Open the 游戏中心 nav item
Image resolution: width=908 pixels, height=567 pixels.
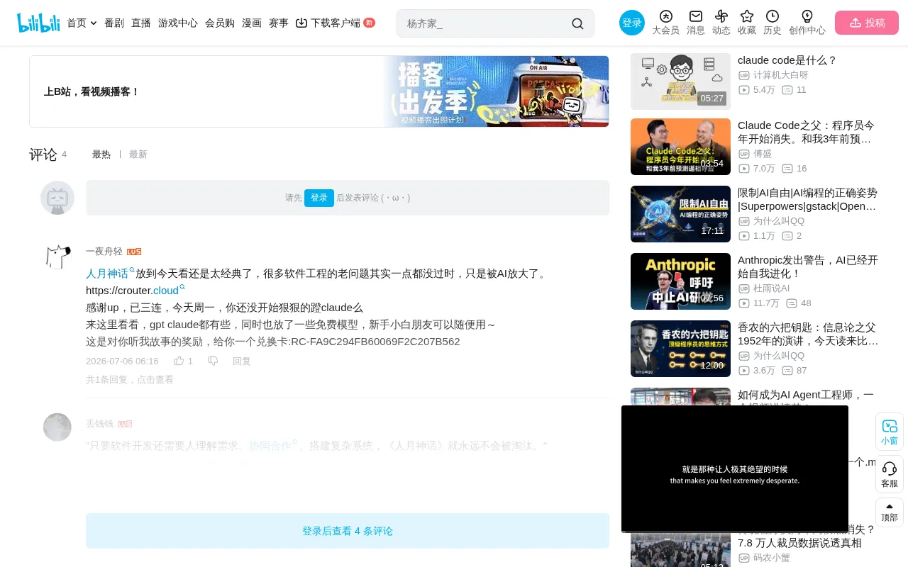pyautogui.click(x=178, y=23)
